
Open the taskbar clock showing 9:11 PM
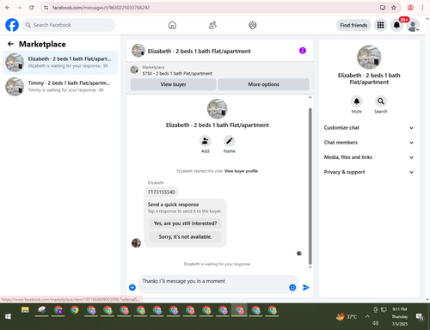[x=400, y=316]
